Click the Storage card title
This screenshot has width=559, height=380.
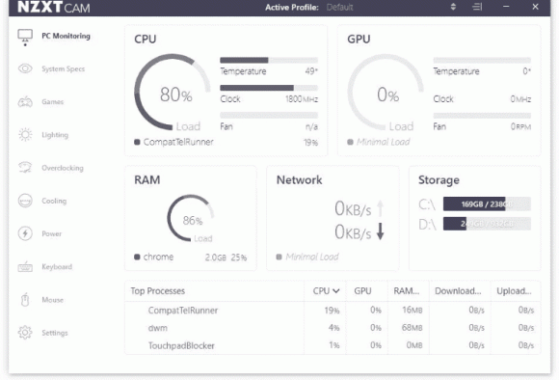click(x=439, y=179)
